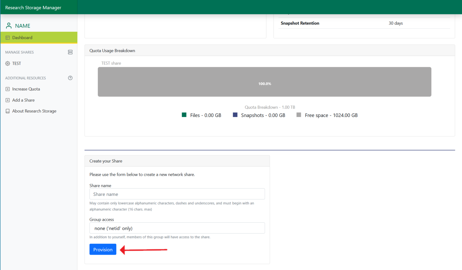Click the navy Snapshots legend swatch
The height and width of the screenshot is (270, 462).
(235, 115)
